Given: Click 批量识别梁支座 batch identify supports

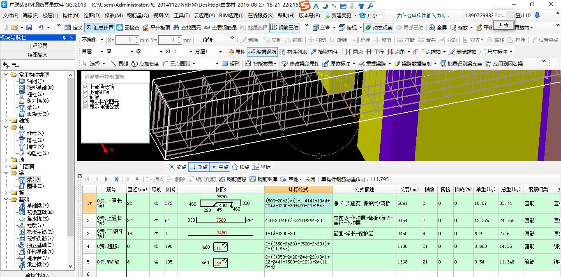Looking at the screenshot, I should 461,64.
